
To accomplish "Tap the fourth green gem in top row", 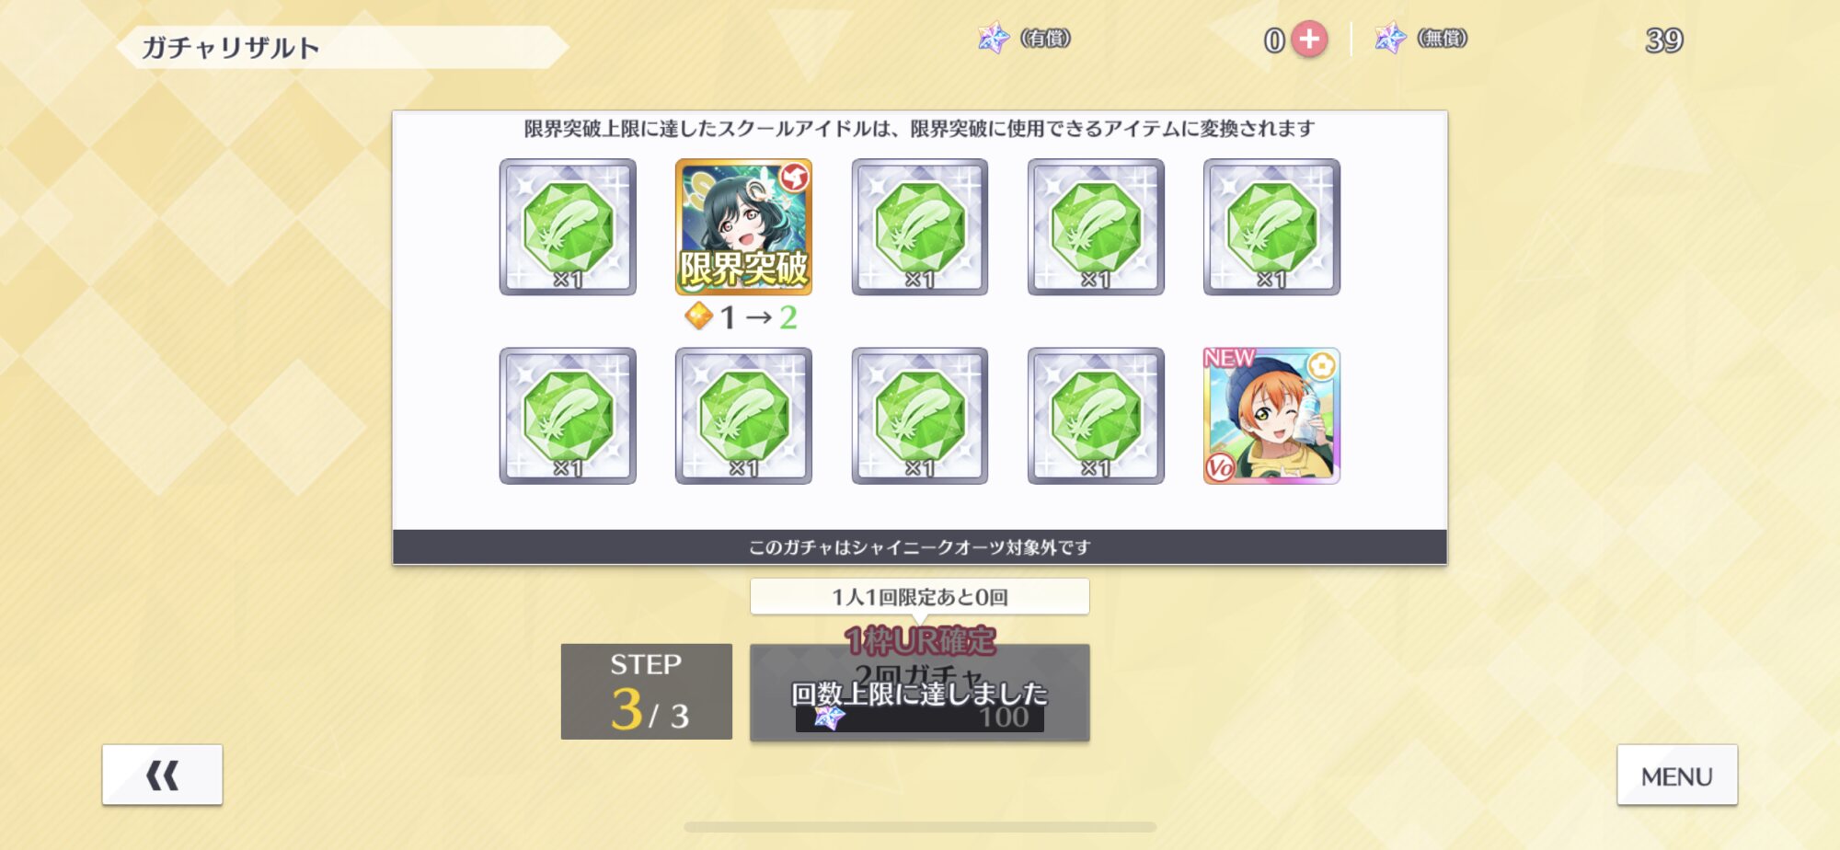I will (1096, 227).
